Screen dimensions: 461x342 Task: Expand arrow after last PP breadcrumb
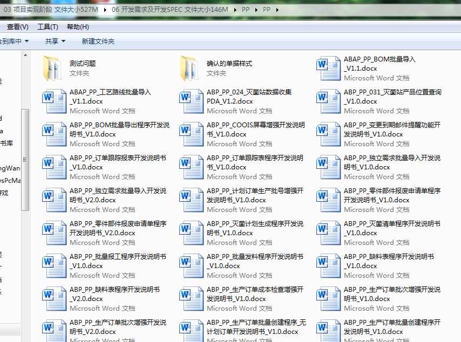[277, 10]
